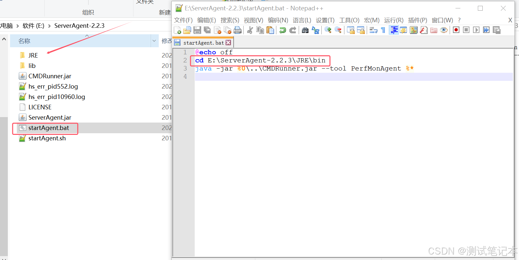Save the current file via toolbar

pos(197,30)
